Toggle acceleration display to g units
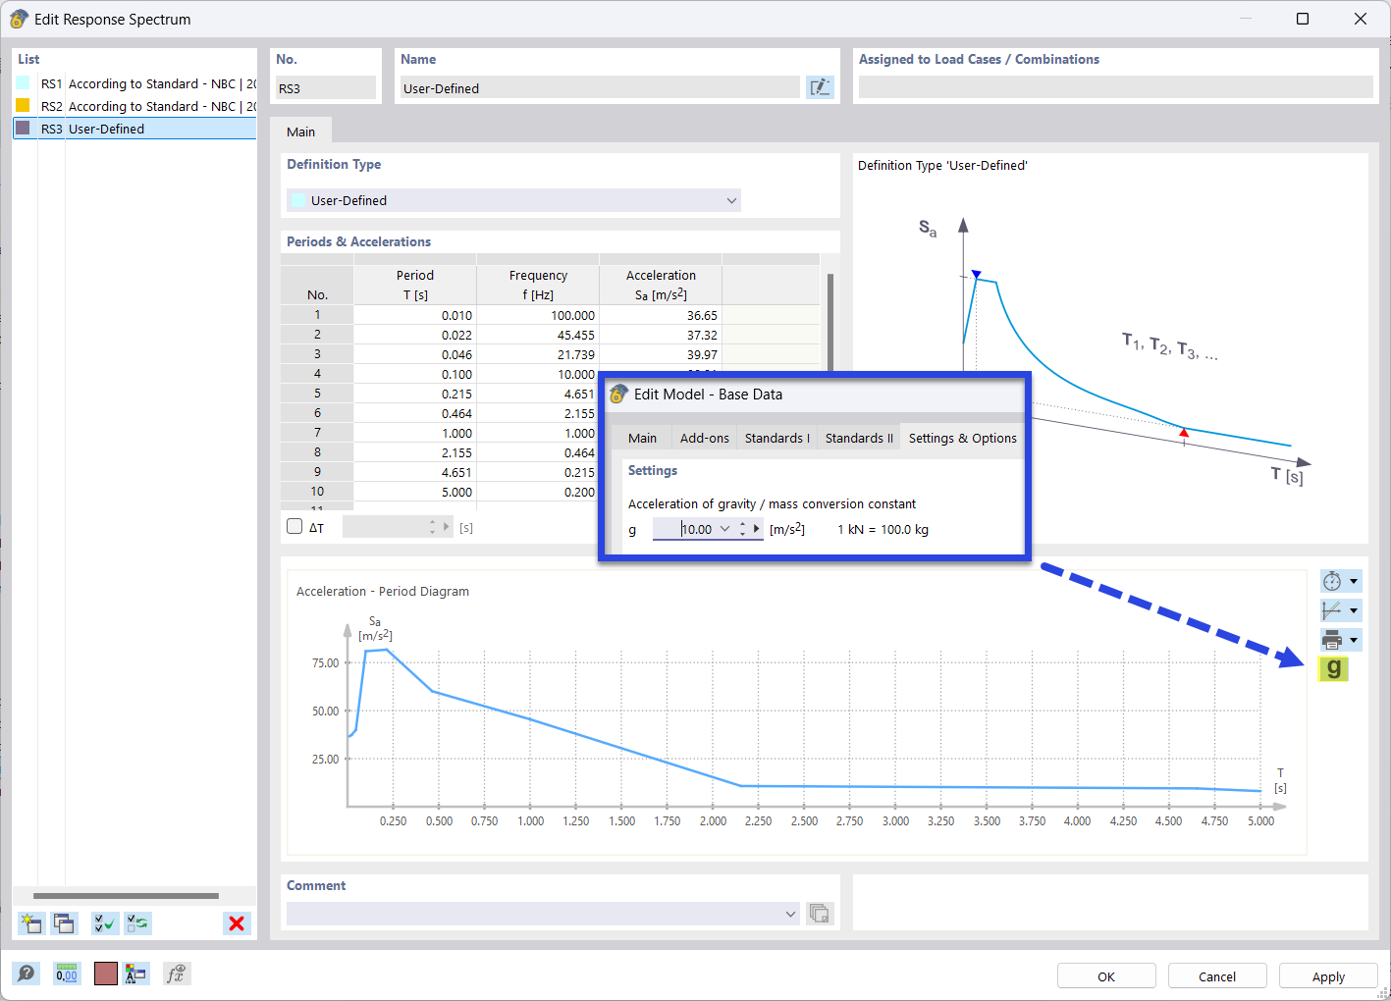The height and width of the screenshot is (1001, 1391). point(1333,668)
